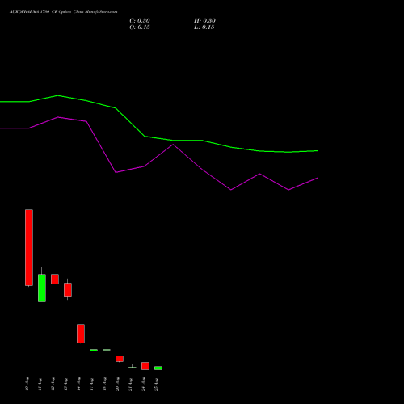Click the 18 Aug date axis label

coord(104,384)
